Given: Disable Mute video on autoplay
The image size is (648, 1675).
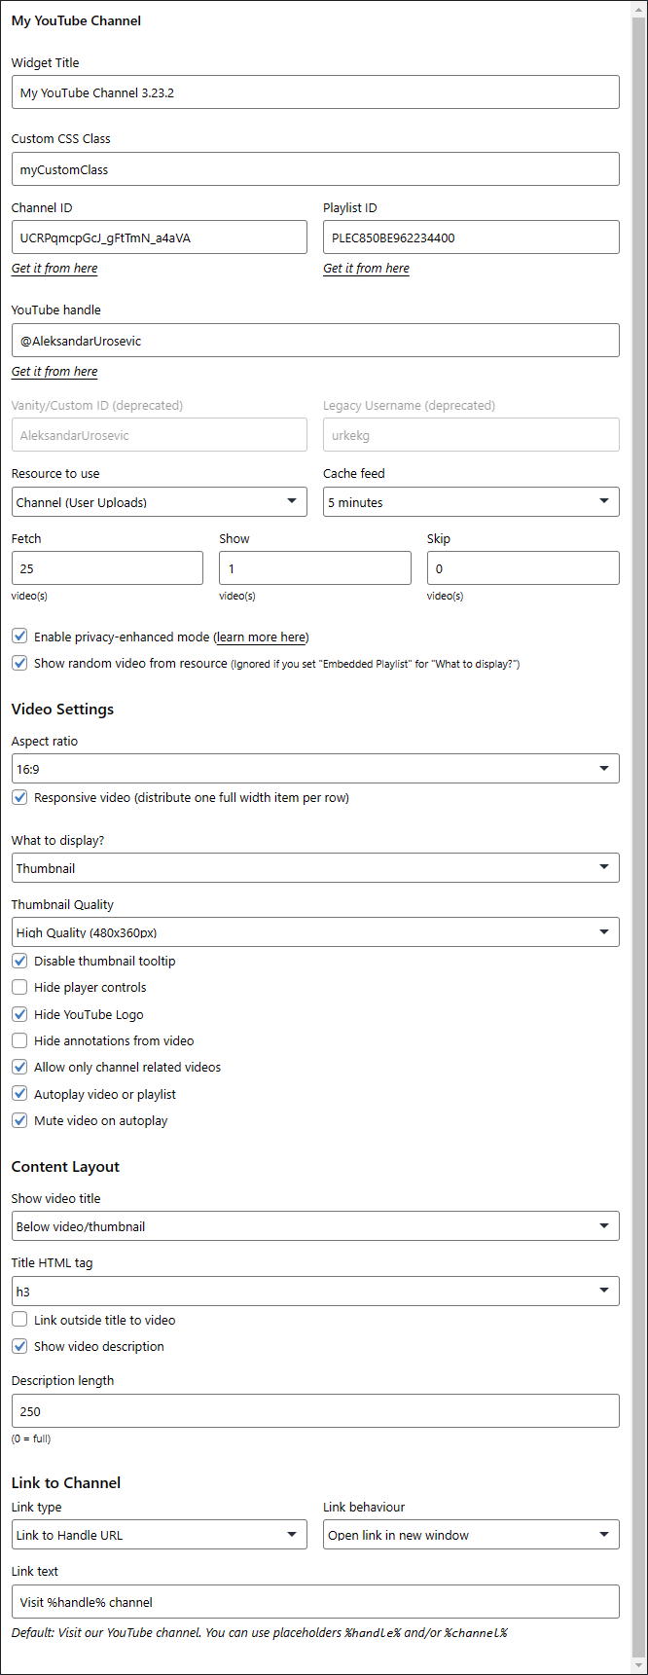Looking at the screenshot, I should [19, 1120].
